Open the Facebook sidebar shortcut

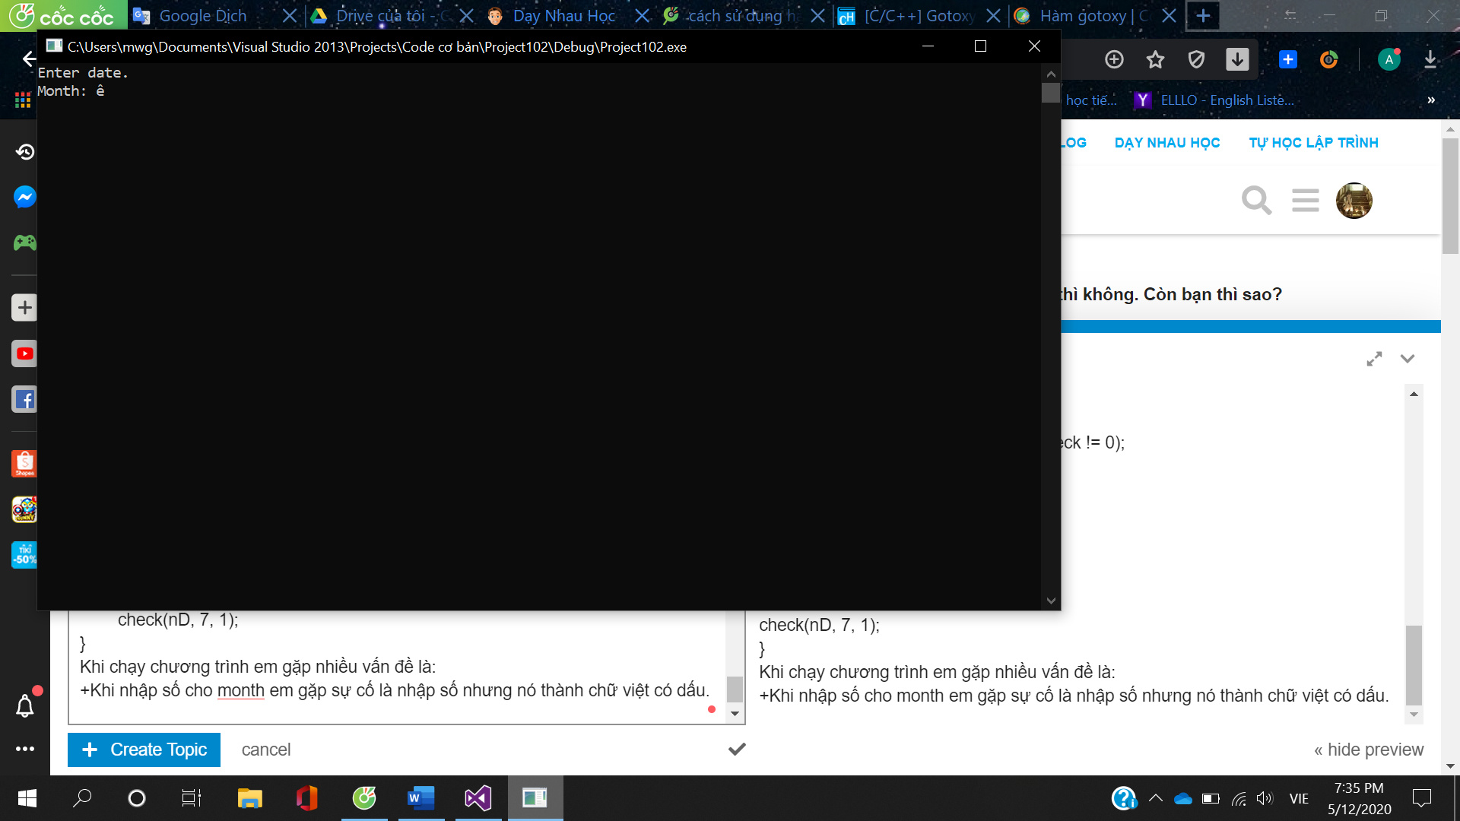(24, 399)
